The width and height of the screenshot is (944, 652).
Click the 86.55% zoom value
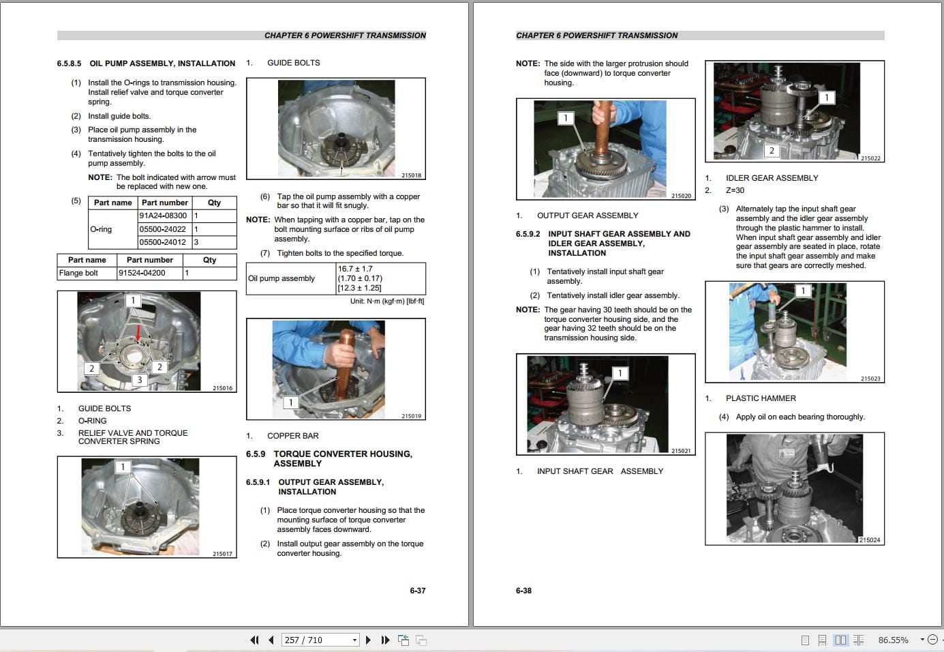click(894, 640)
